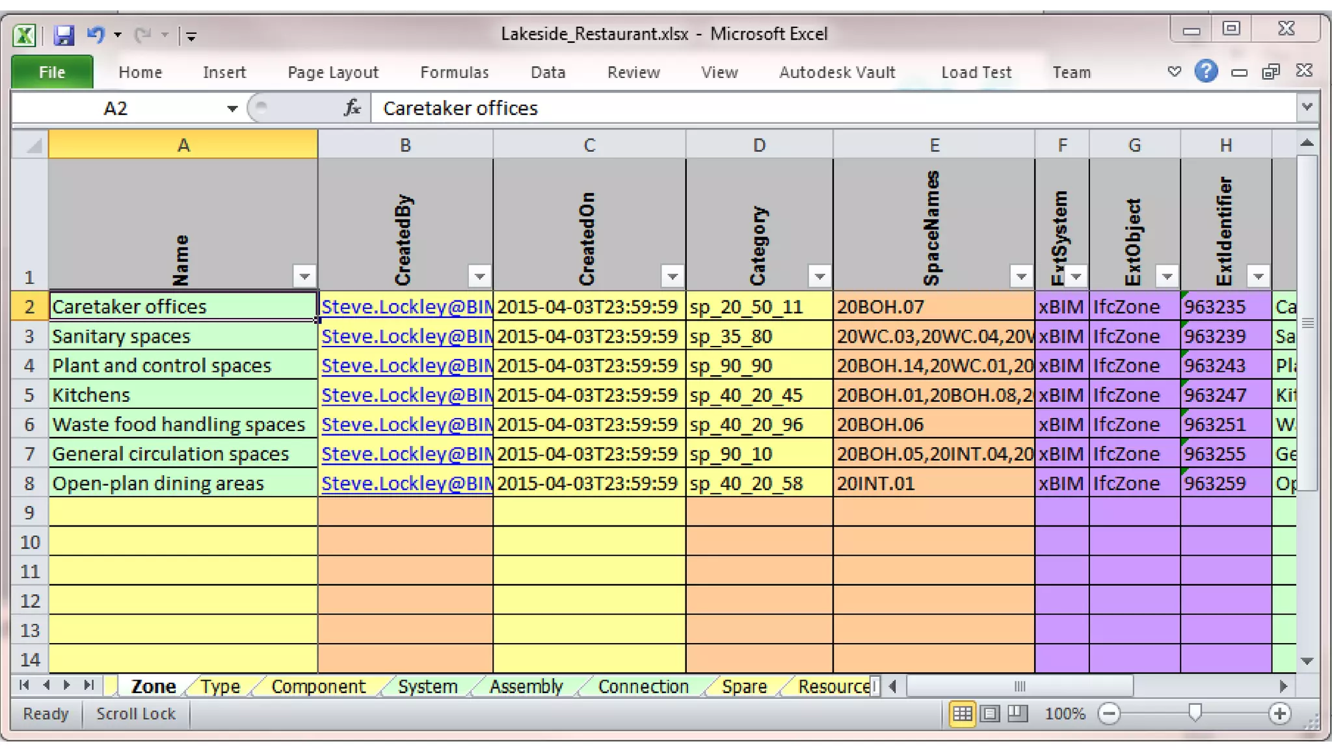Open the Category column filter dropdown
1332x749 pixels.
tap(819, 276)
